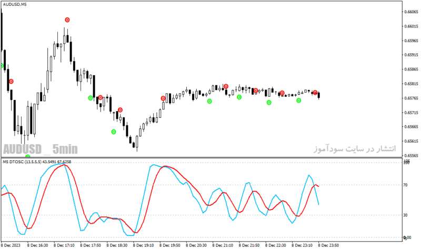Click the red signal marker at the 19:50 breakout candle
Screen dimensions: 421x250
click(x=163, y=98)
